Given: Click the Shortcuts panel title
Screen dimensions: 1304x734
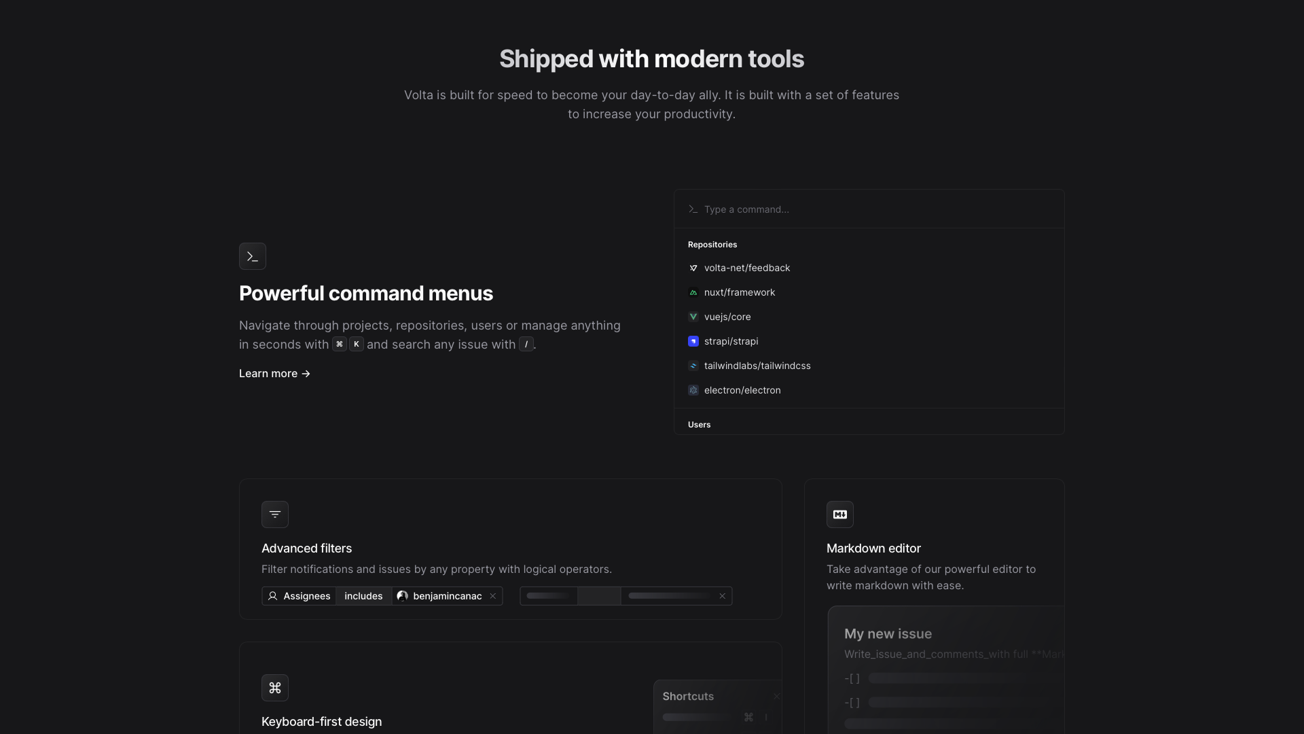Looking at the screenshot, I should click(x=688, y=697).
